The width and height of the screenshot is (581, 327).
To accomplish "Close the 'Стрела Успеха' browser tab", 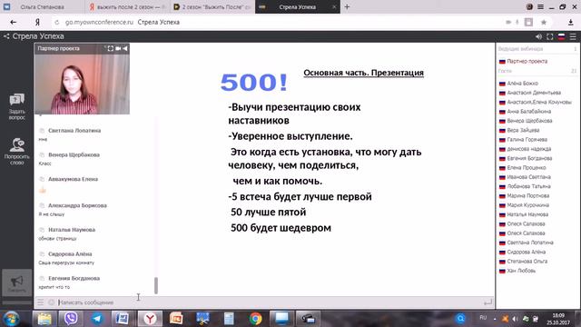I will tap(334, 6).
